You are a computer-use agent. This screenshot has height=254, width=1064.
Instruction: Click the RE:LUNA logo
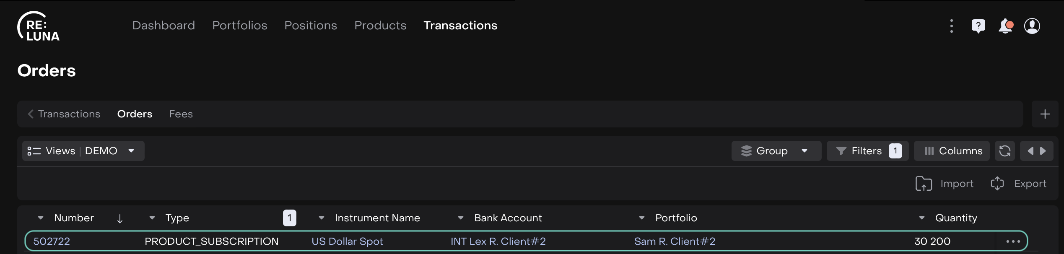(x=39, y=26)
